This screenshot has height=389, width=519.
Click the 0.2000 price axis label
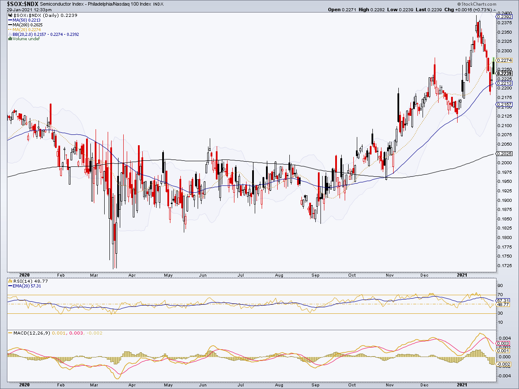tap(505, 163)
